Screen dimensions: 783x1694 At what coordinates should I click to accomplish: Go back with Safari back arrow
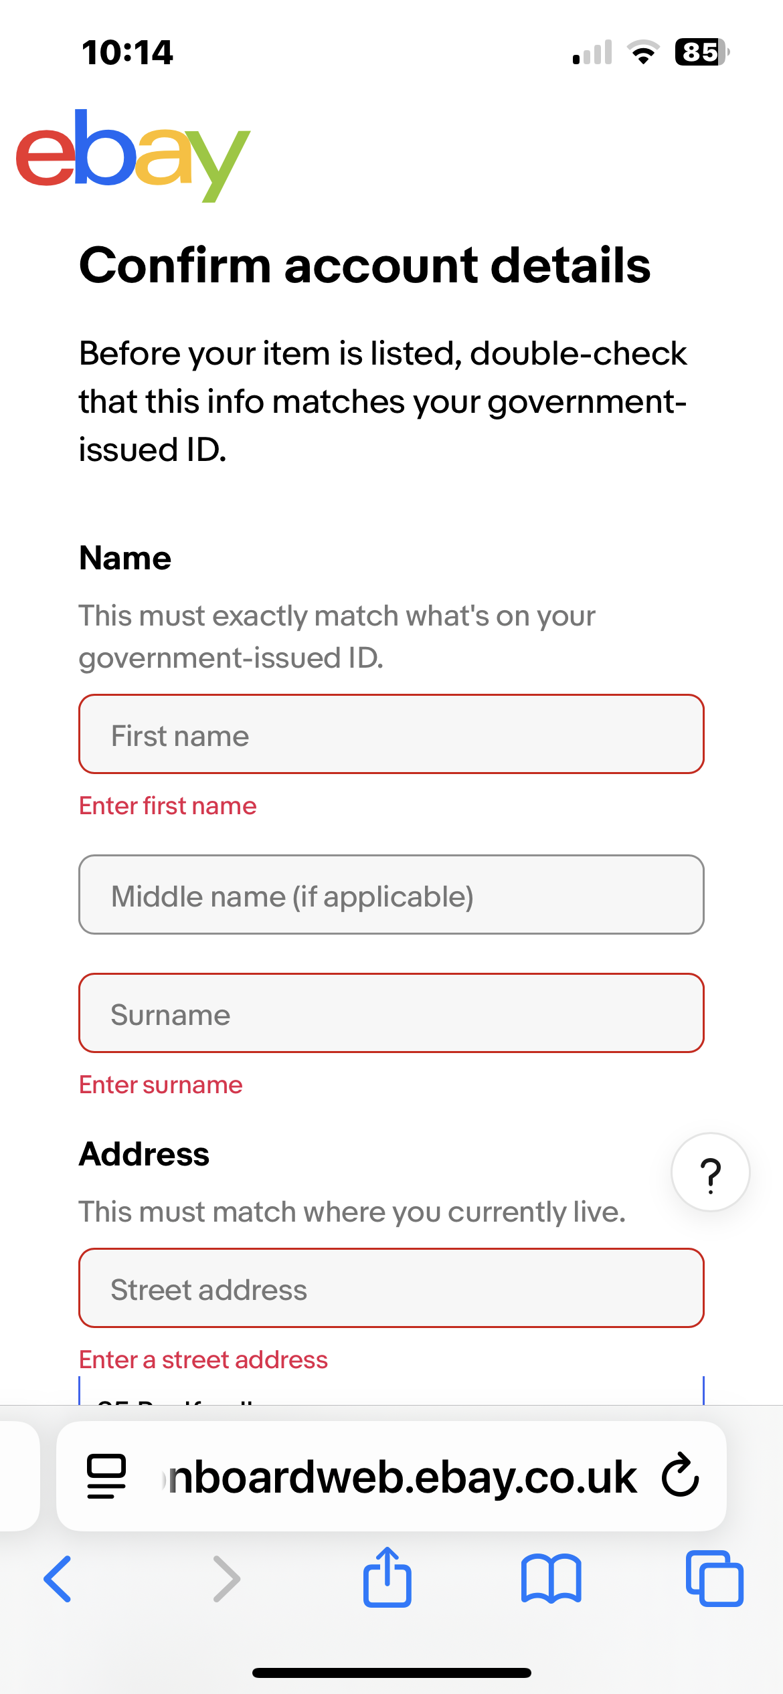pos(58,1579)
